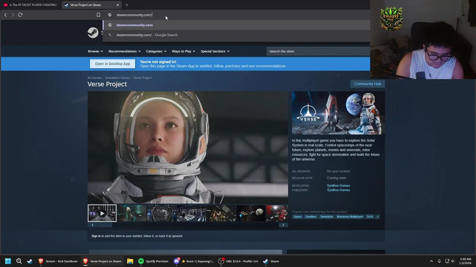Viewport: 476px width, 267px height.
Task: Switch to the Stream - Kick Dashboard window
Action: tap(58, 261)
